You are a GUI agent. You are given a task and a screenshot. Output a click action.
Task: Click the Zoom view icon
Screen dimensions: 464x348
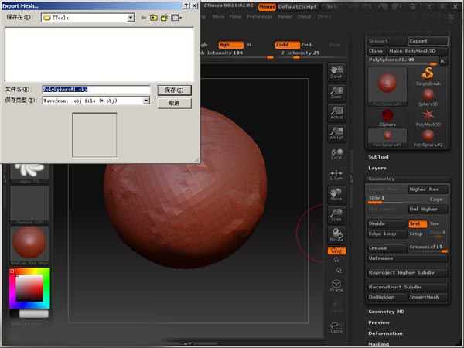336,92
